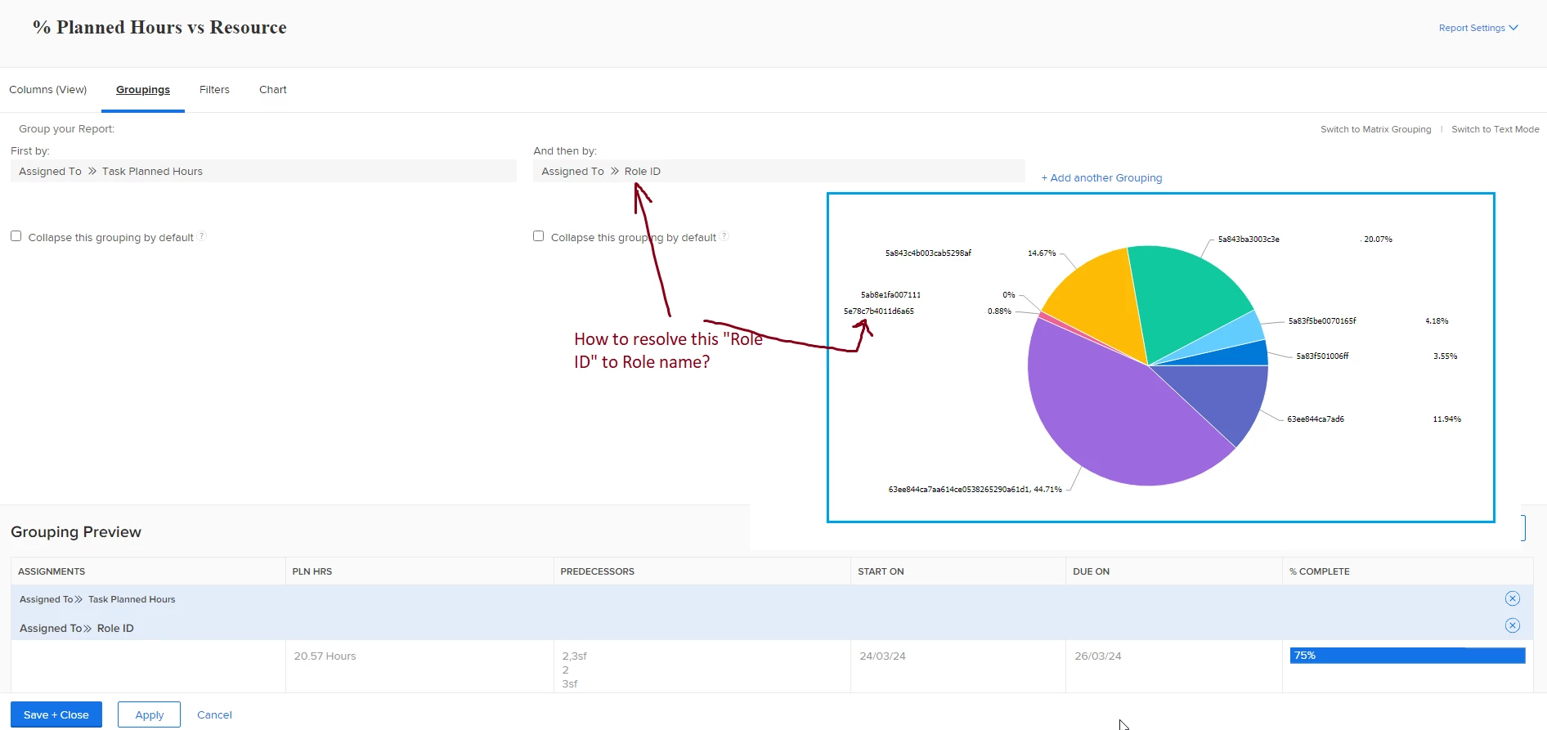Click the pie label 5a843c4b003cab5298af
This screenshot has height=730, width=1547.
pos(928,253)
